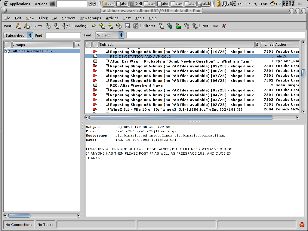The height and width of the screenshot is (231, 308).
Task: Get new headers in selected group
Action: tap(57, 26)
